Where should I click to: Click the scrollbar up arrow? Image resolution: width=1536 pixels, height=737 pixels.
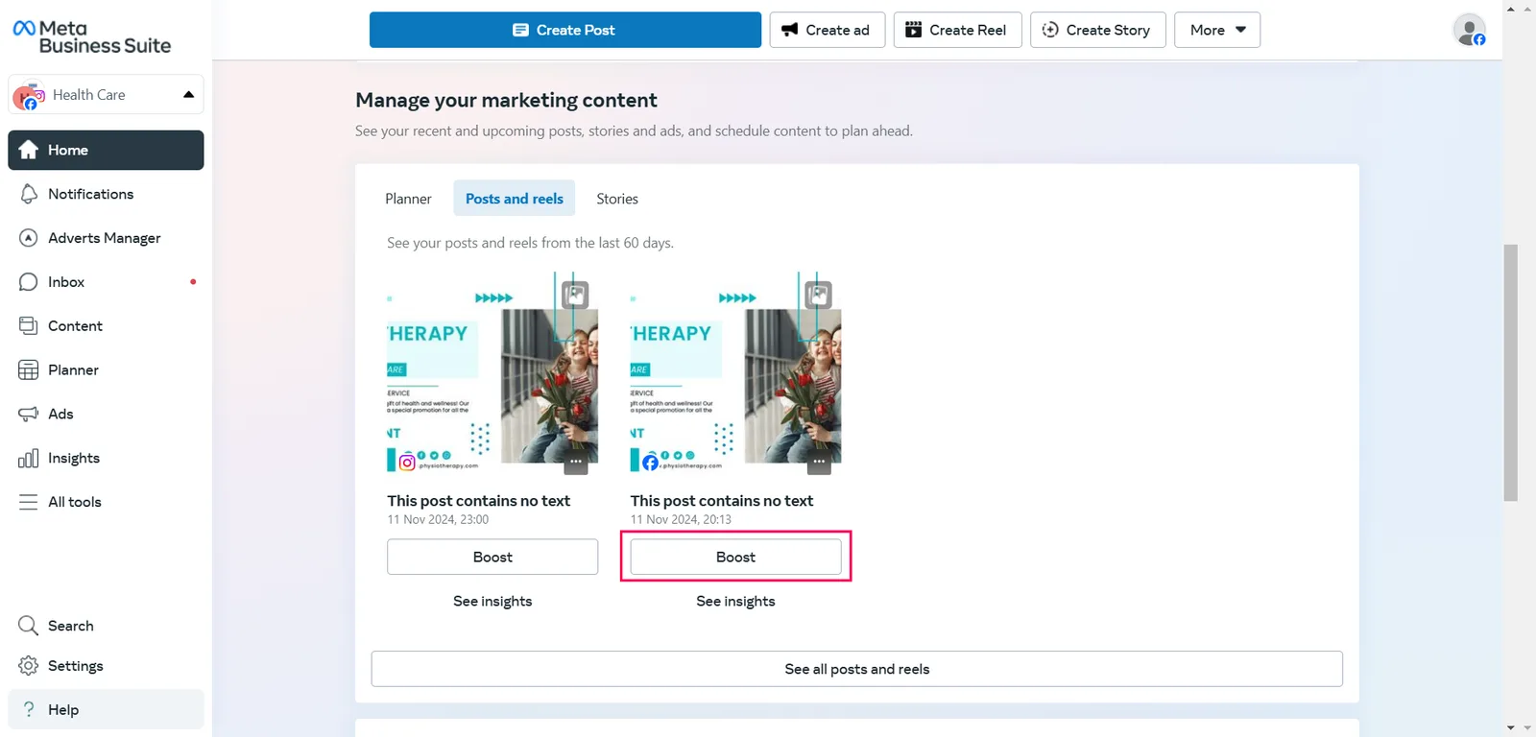point(1511,9)
